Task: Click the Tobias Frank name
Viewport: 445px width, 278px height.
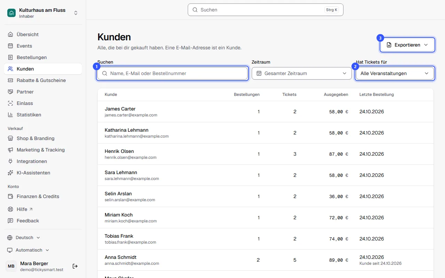Action: 119,236
